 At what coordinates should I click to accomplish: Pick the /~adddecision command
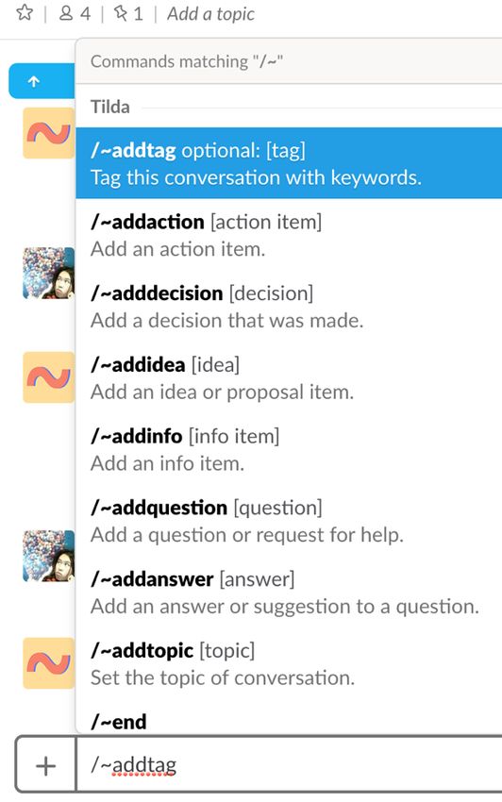[x=289, y=307]
